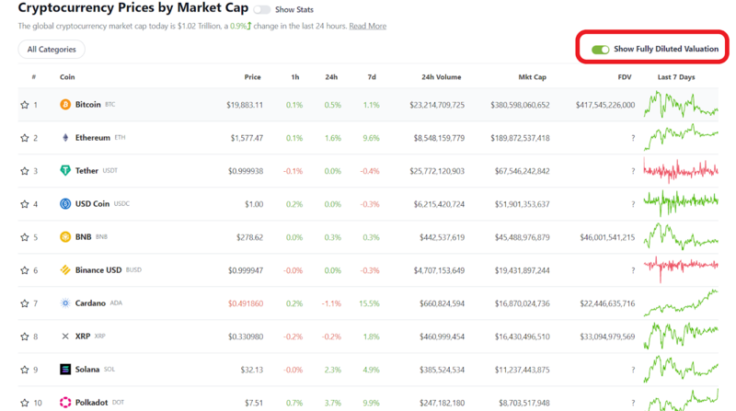Click the XRP logo icon
The height and width of the screenshot is (411, 736).
pyautogui.click(x=65, y=336)
